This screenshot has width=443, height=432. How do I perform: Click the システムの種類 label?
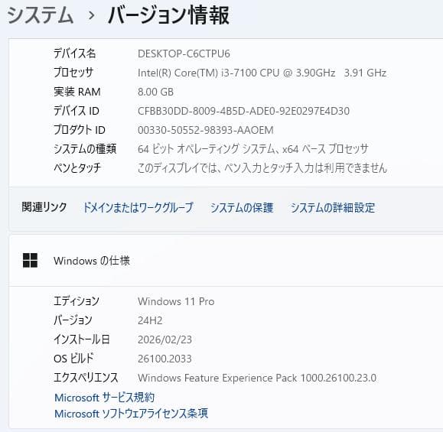click(x=85, y=148)
